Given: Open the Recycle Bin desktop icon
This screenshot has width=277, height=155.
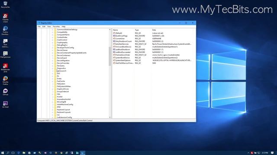Looking at the screenshot, I should point(5,5).
